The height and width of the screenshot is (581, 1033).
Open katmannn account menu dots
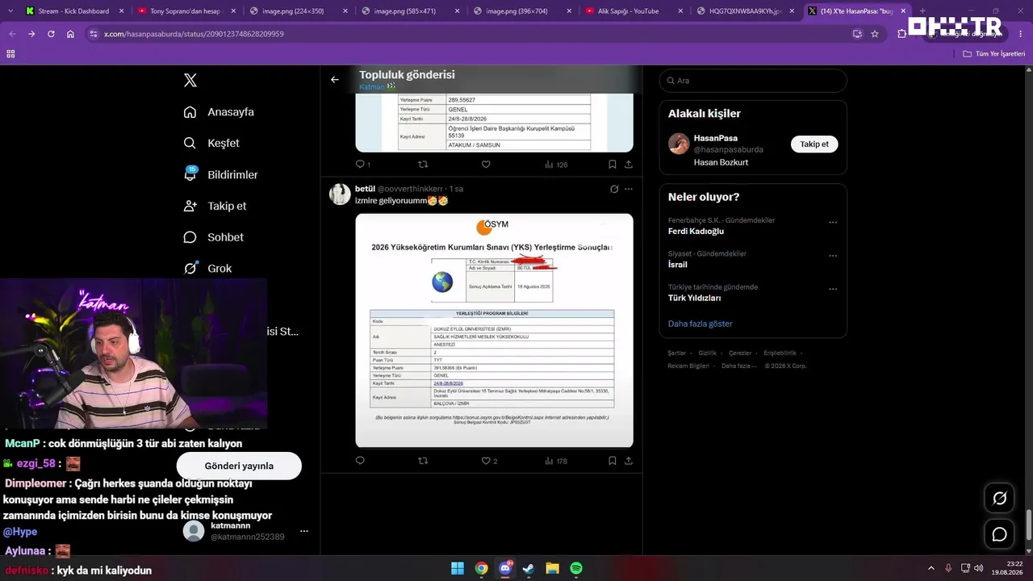tap(304, 531)
